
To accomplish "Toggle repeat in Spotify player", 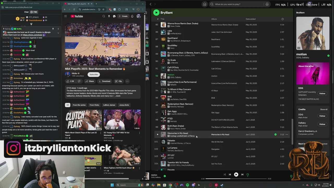I will (248, 174).
